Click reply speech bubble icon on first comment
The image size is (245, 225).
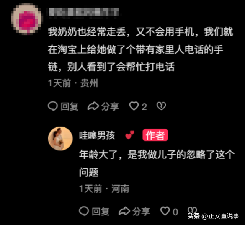[x=53, y=106]
